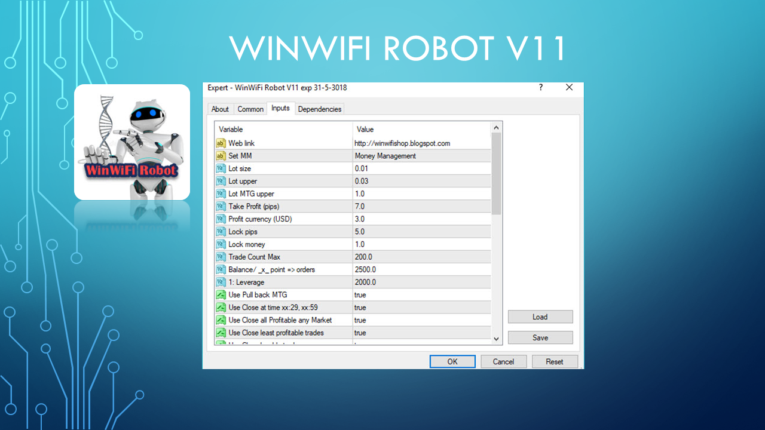Click the Use Close all Profitable boolean icon
765x430 pixels.
pyautogui.click(x=221, y=320)
